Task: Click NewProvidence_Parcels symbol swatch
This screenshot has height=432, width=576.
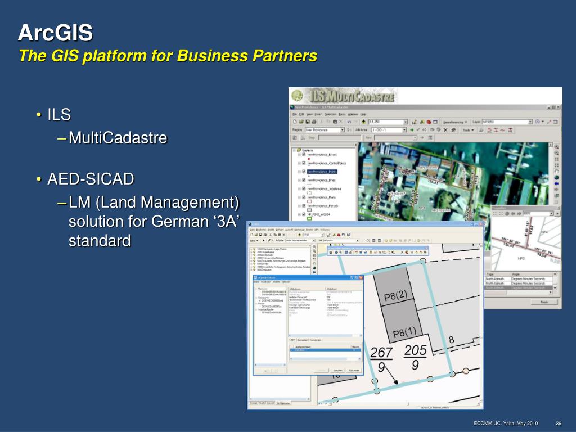Action: coord(309,210)
